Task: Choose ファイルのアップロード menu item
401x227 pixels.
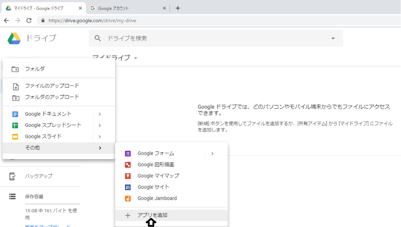Action: pos(59,86)
